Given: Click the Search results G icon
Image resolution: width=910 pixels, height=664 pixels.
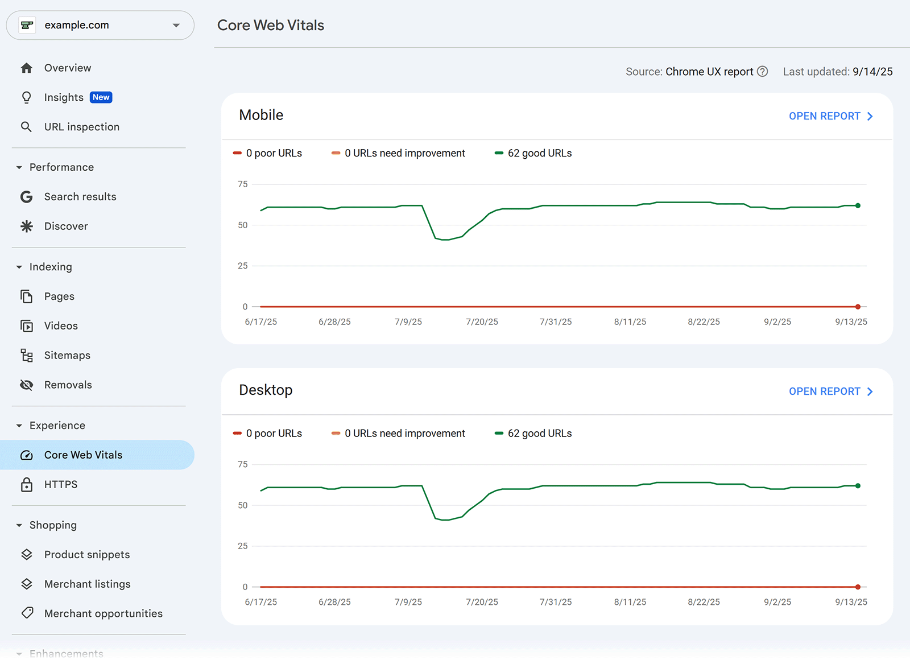Looking at the screenshot, I should click(26, 196).
